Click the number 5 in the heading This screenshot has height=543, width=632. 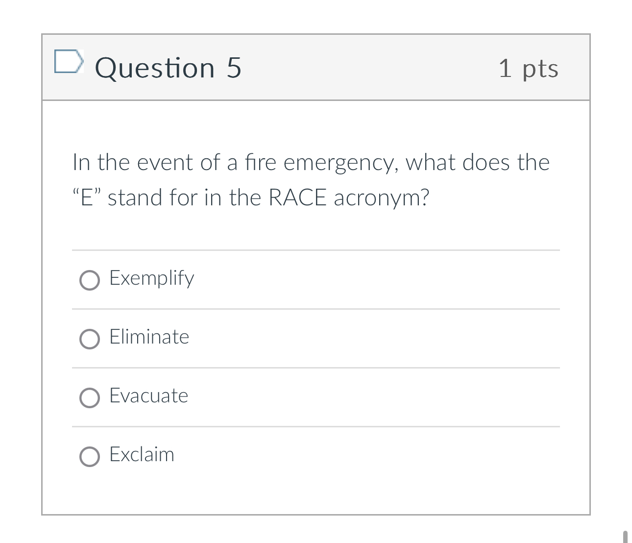tap(234, 68)
